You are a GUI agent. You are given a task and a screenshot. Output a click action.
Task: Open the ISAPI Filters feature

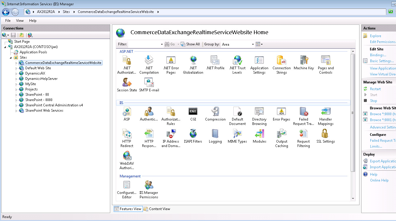193,136
